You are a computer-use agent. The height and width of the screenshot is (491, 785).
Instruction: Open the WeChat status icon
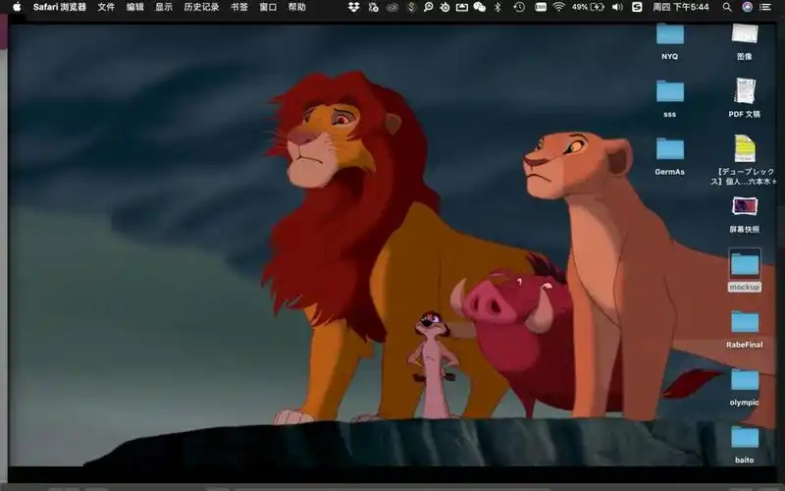coord(479,7)
